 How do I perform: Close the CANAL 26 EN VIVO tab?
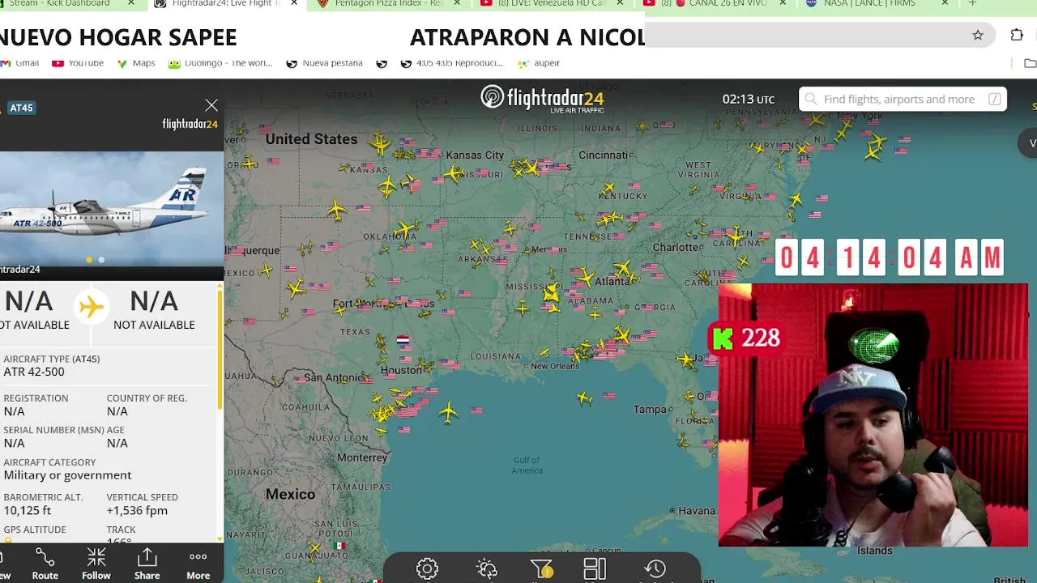(783, 3)
